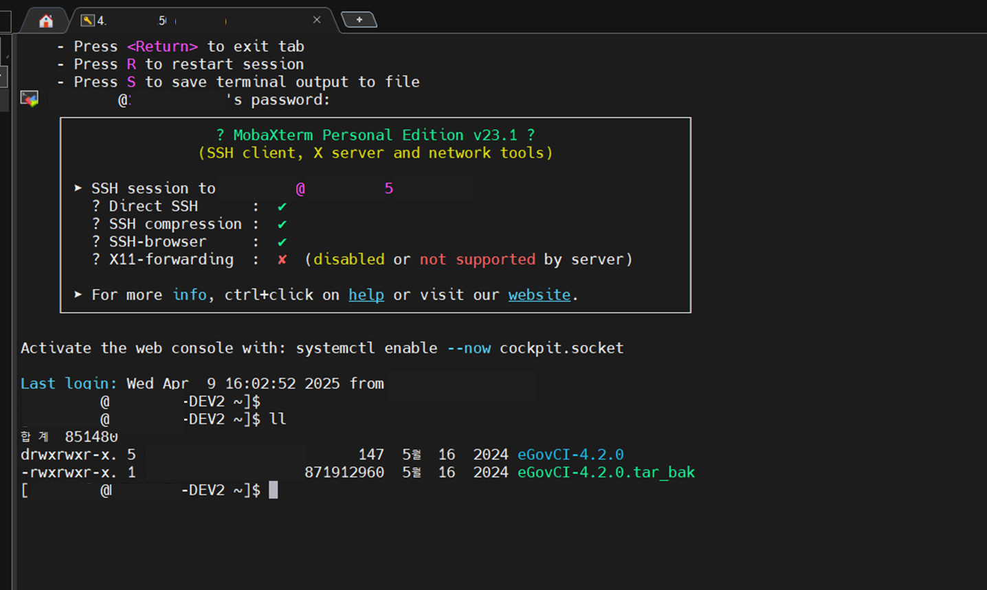
Task: Click the eGovCI-4.2.0.tar_bak file name
Action: pos(606,473)
